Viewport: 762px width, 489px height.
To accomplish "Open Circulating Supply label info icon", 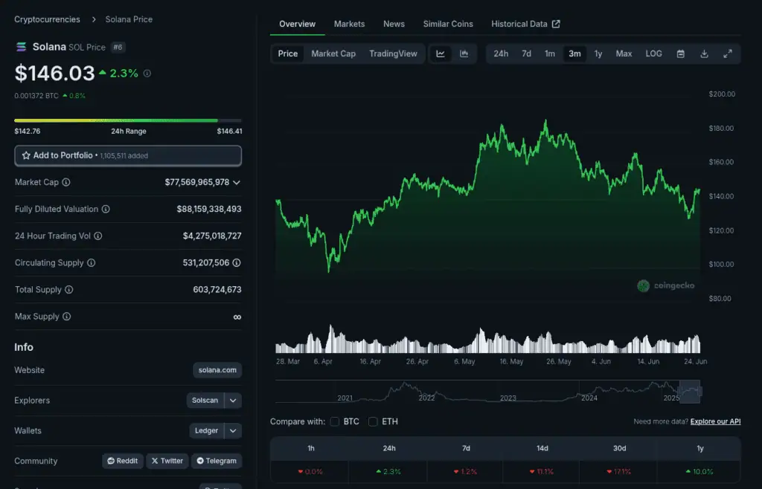I will click(x=92, y=262).
